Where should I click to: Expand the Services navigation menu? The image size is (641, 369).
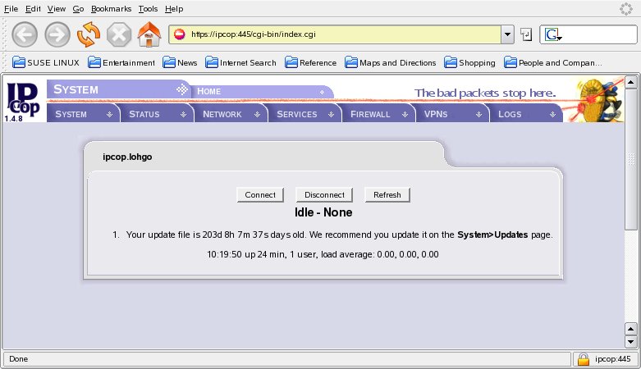pyautogui.click(x=302, y=114)
